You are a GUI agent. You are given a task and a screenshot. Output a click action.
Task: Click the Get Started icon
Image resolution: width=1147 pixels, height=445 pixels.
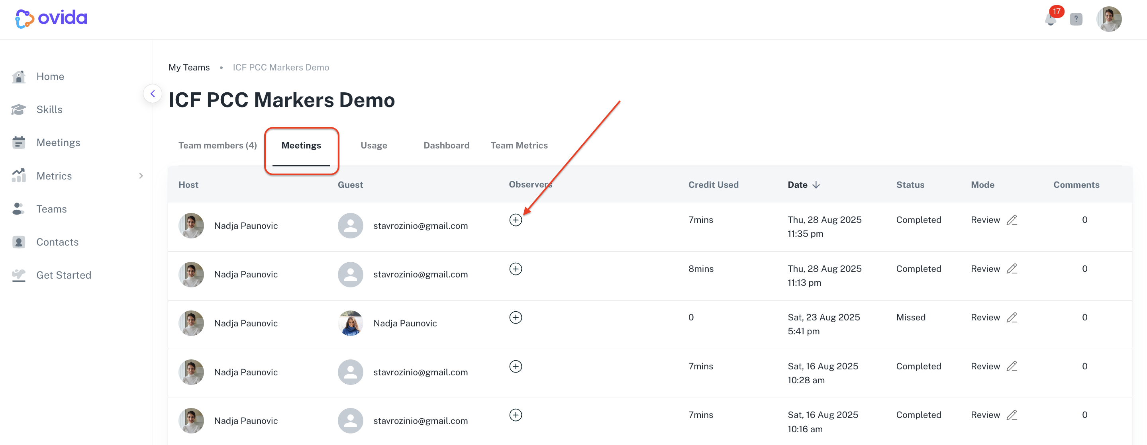(x=19, y=275)
